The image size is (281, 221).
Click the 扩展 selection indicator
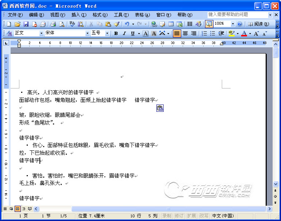click(191, 216)
